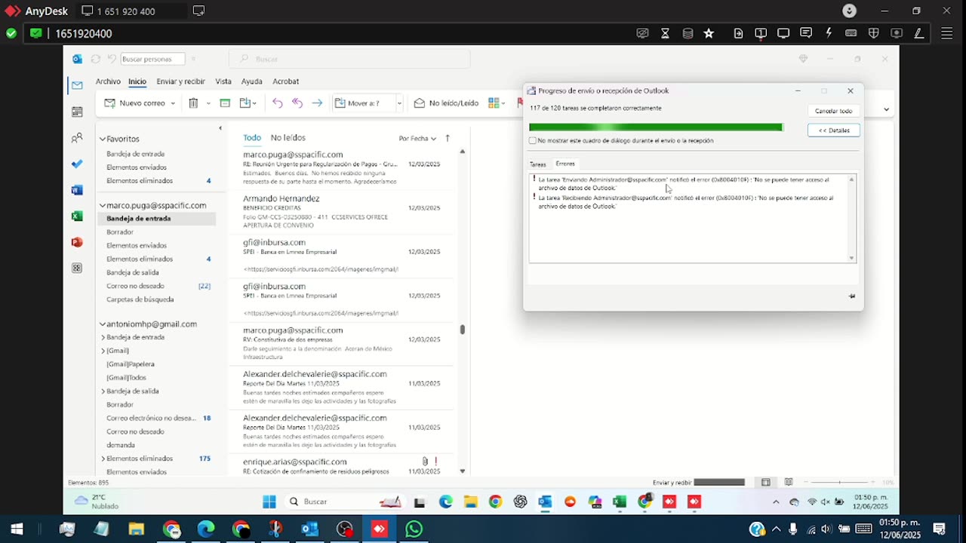Open the Delete options dropdown arrow
The image size is (966, 543).
coord(208,103)
